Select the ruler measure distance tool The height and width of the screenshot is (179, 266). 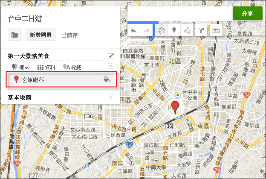[x=216, y=30]
